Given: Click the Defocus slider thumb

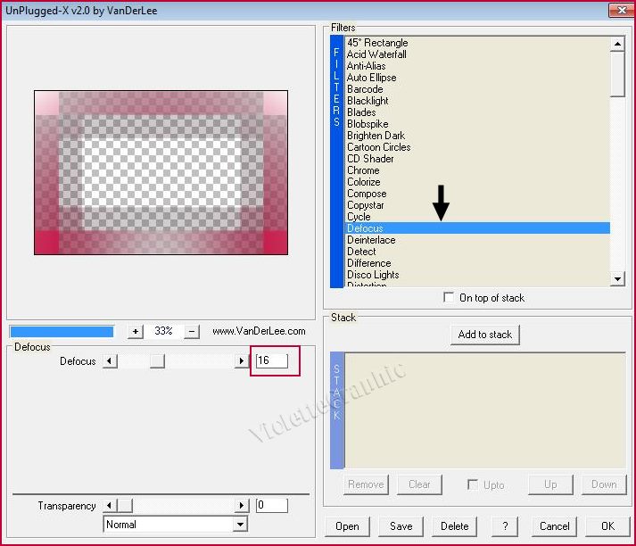Looking at the screenshot, I should tap(157, 361).
